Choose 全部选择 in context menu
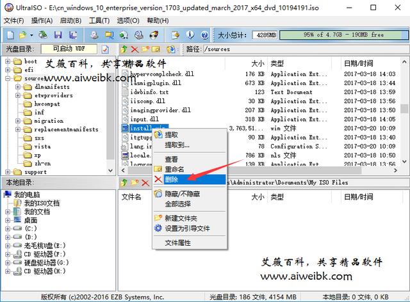The width and height of the screenshot is (410, 302). tap(190, 204)
